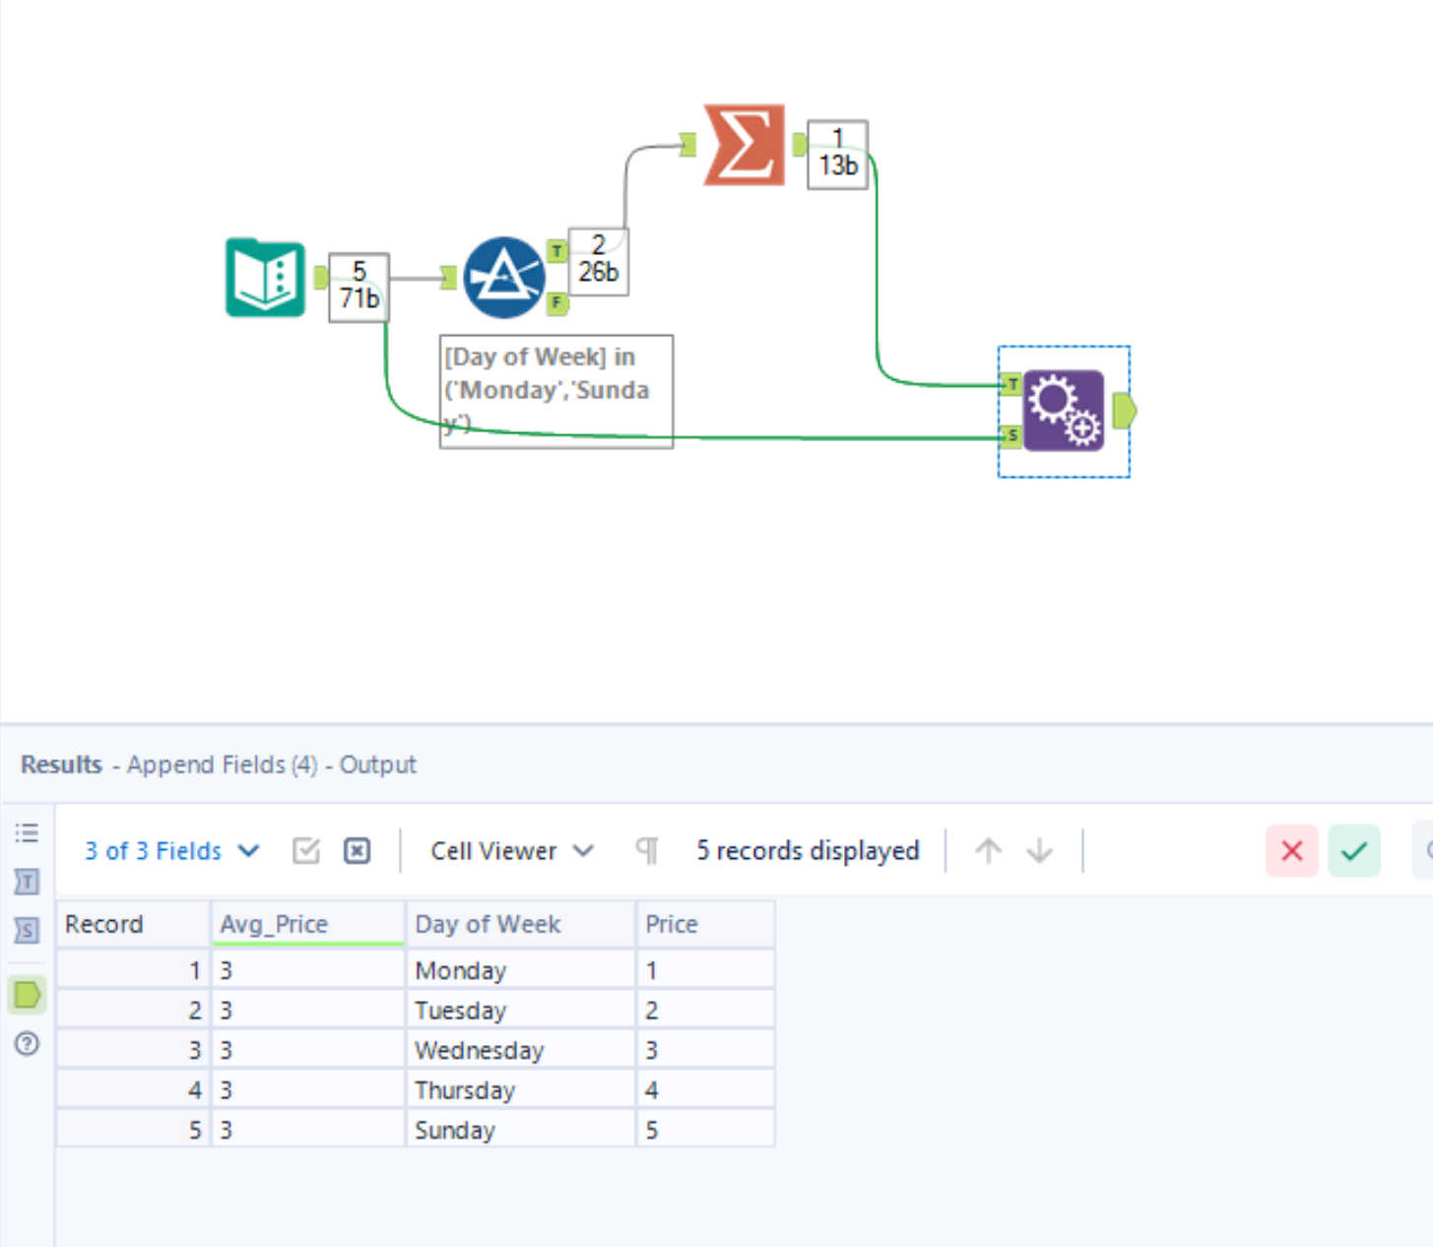Viewport: 1433px width, 1247px height.
Task: Click the deselect-all fields control
Action: coord(357,850)
